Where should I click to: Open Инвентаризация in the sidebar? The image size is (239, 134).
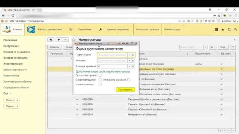pos(13,64)
